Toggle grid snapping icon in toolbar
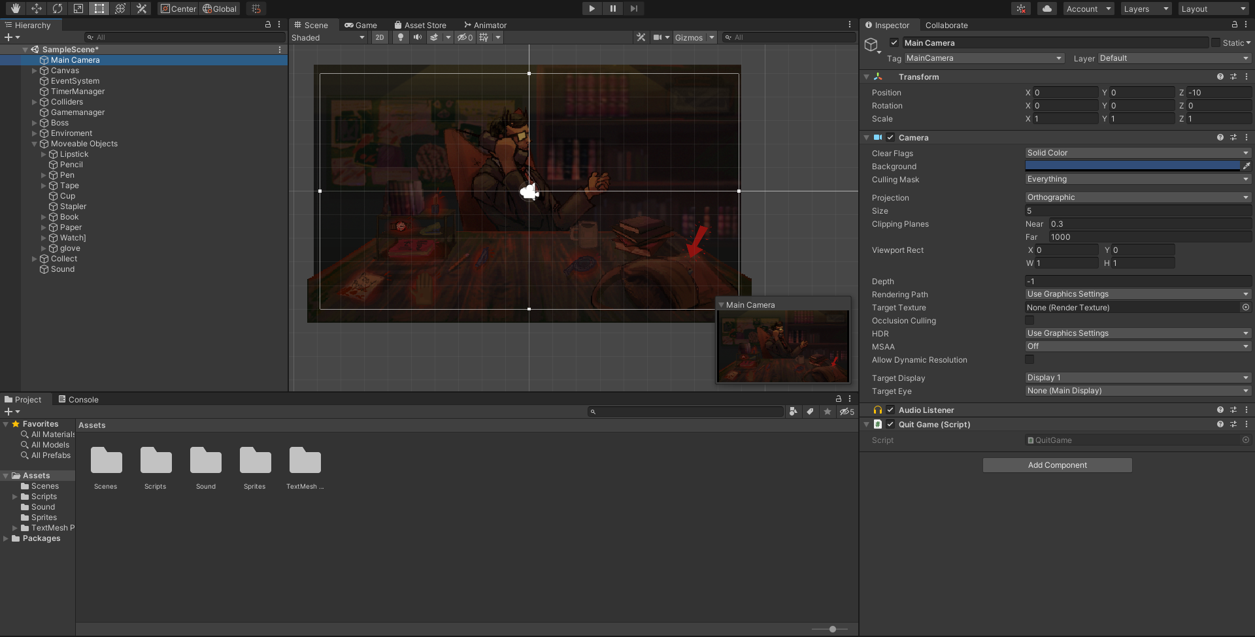This screenshot has width=1255, height=637. click(256, 8)
